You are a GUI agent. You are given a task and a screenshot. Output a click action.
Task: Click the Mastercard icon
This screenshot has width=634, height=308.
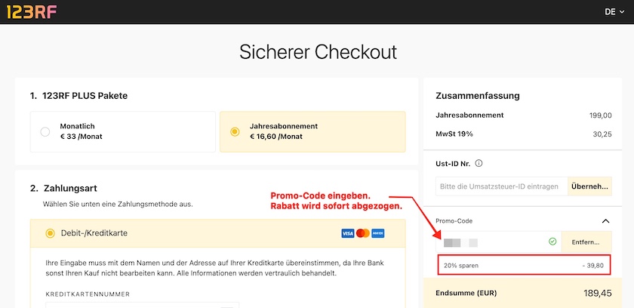pyautogui.click(x=362, y=233)
